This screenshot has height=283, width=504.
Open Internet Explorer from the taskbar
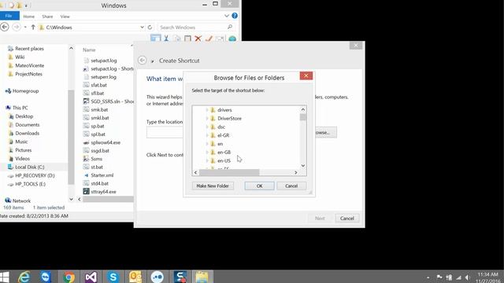(24, 277)
